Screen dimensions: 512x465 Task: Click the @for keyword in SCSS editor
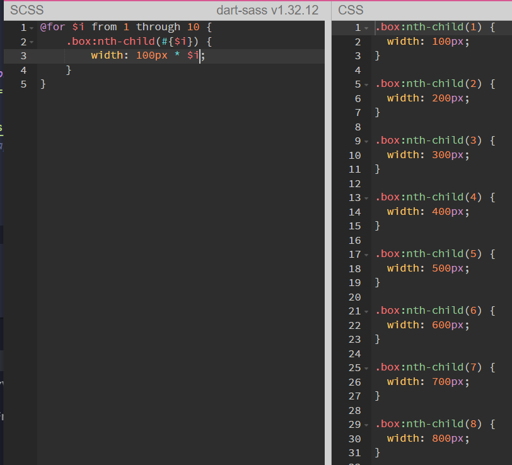(52, 27)
